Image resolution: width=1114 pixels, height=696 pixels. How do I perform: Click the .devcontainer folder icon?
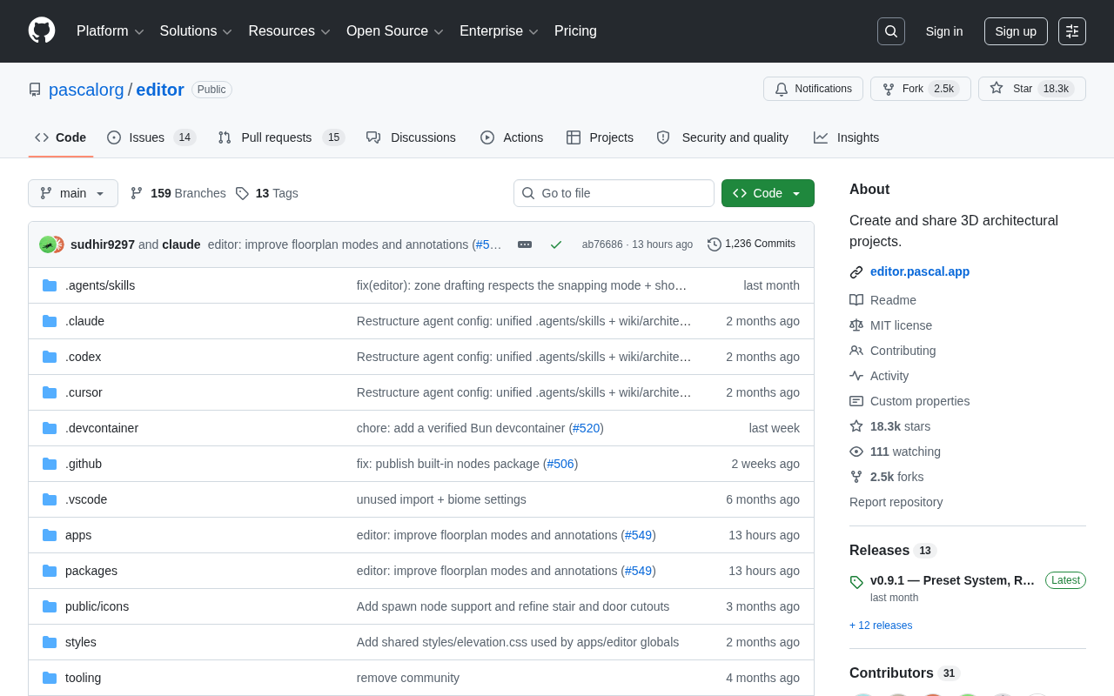click(50, 428)
